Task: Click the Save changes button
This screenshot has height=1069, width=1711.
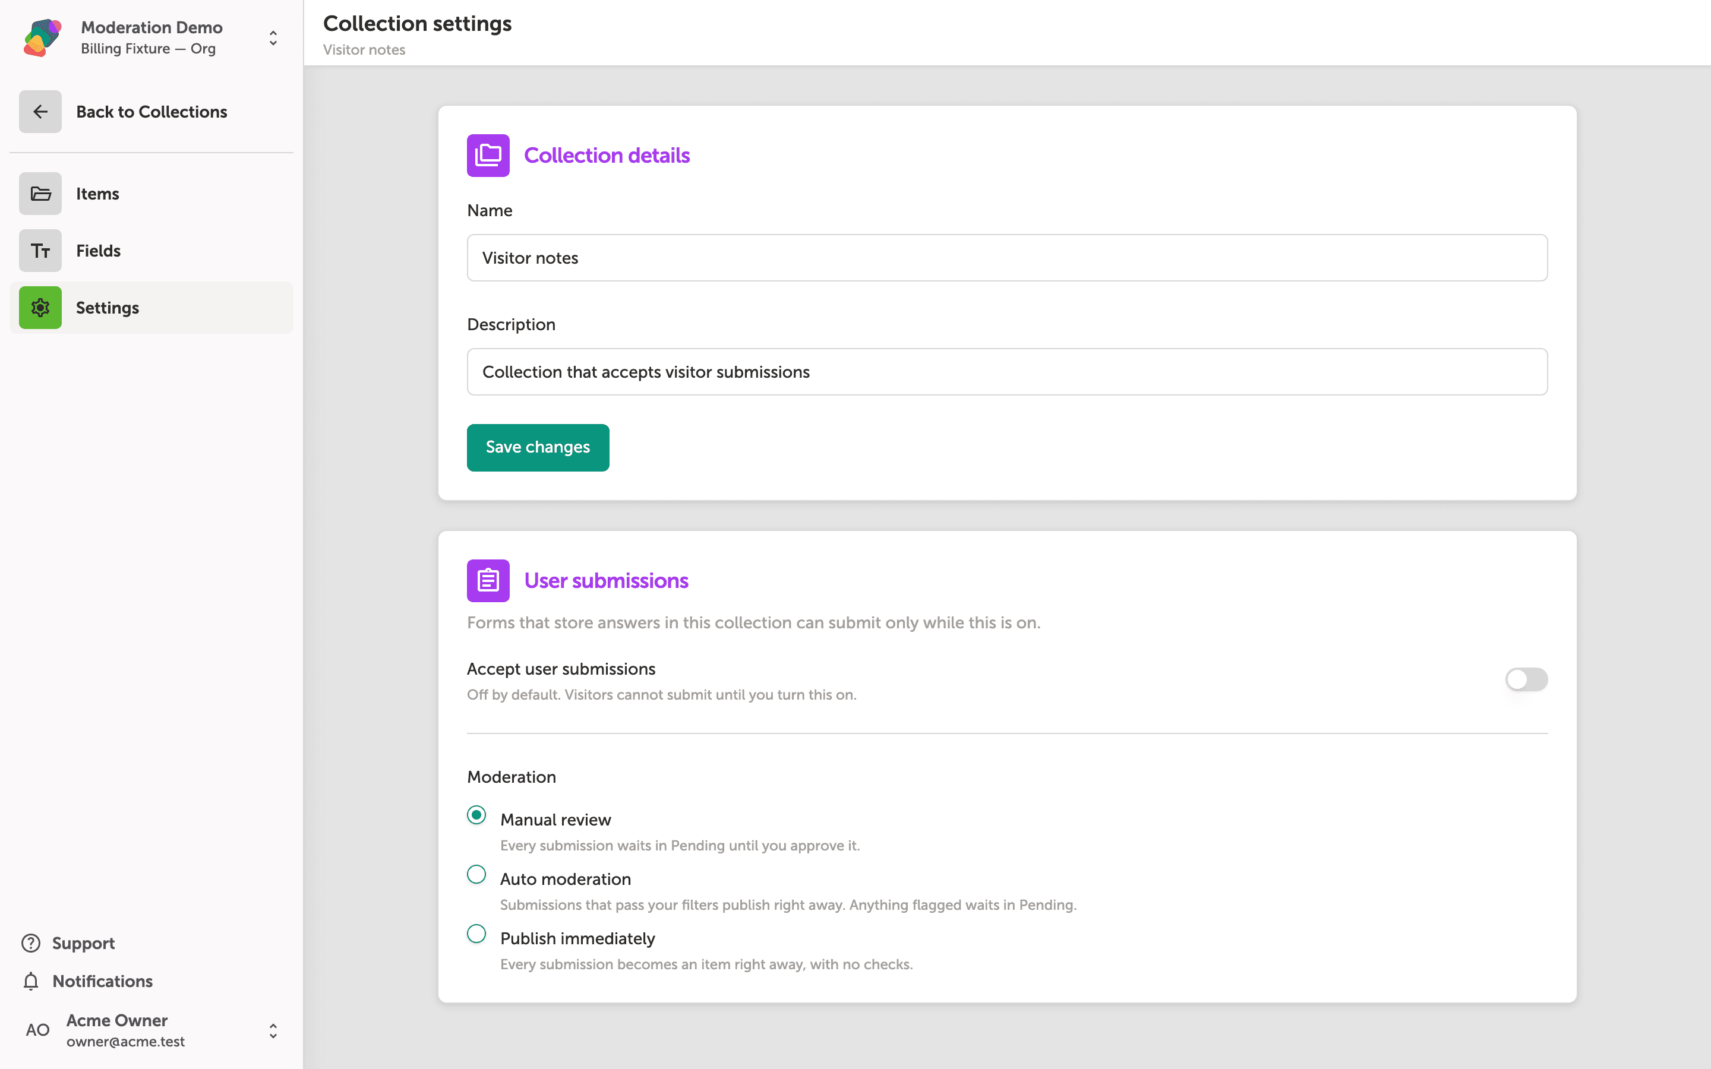Action: click(x=538, y=448)
